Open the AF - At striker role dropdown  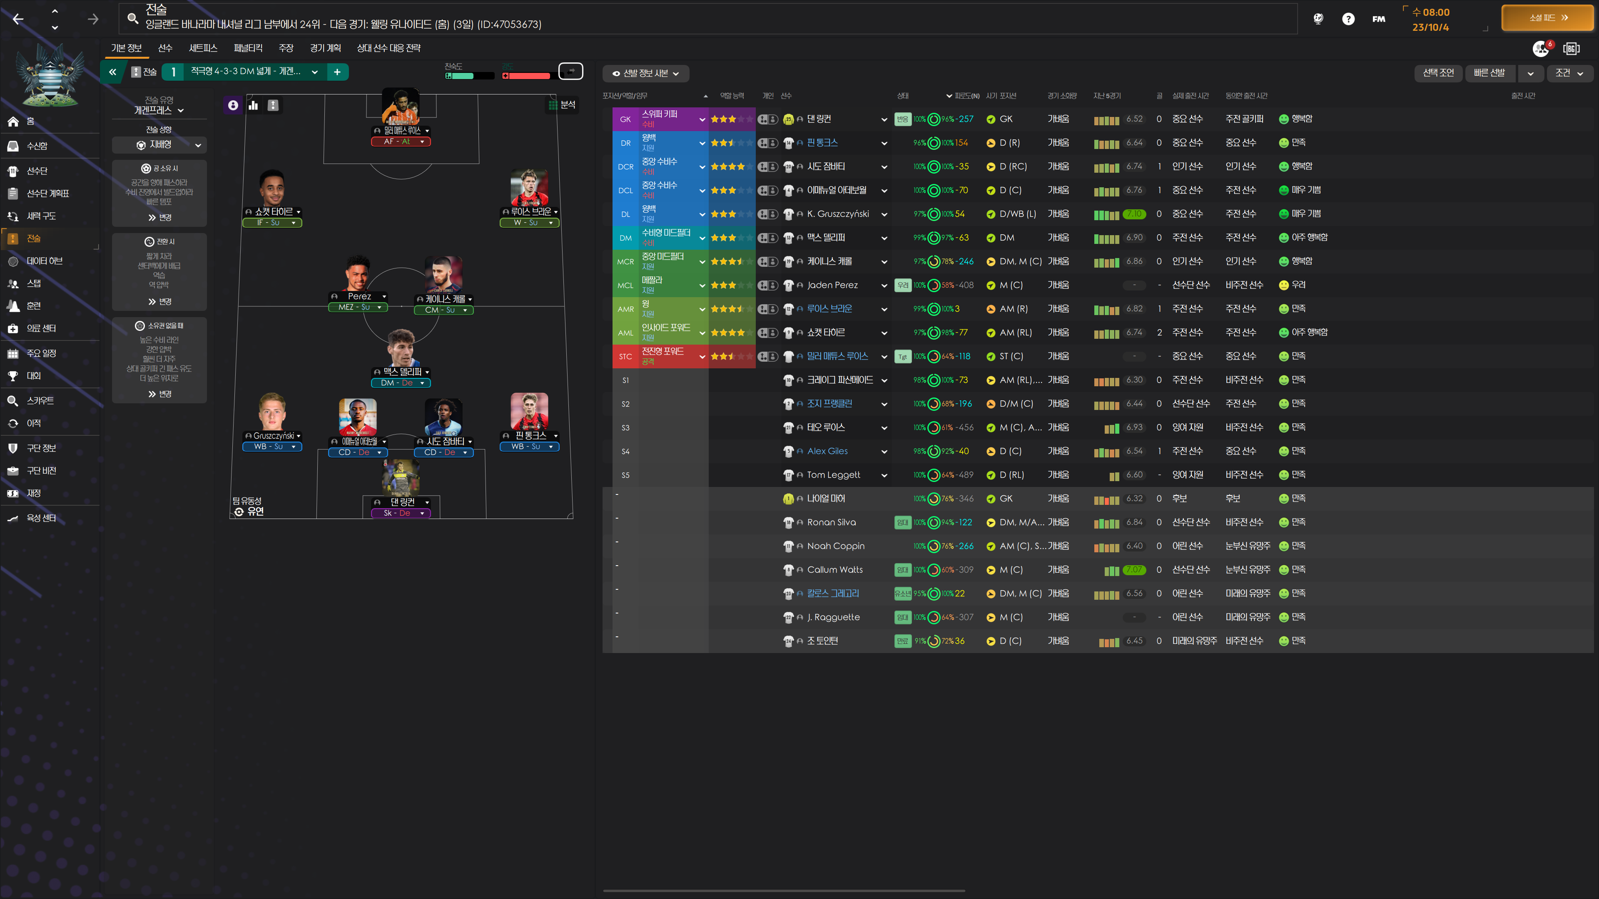click(x=400, y=142)
